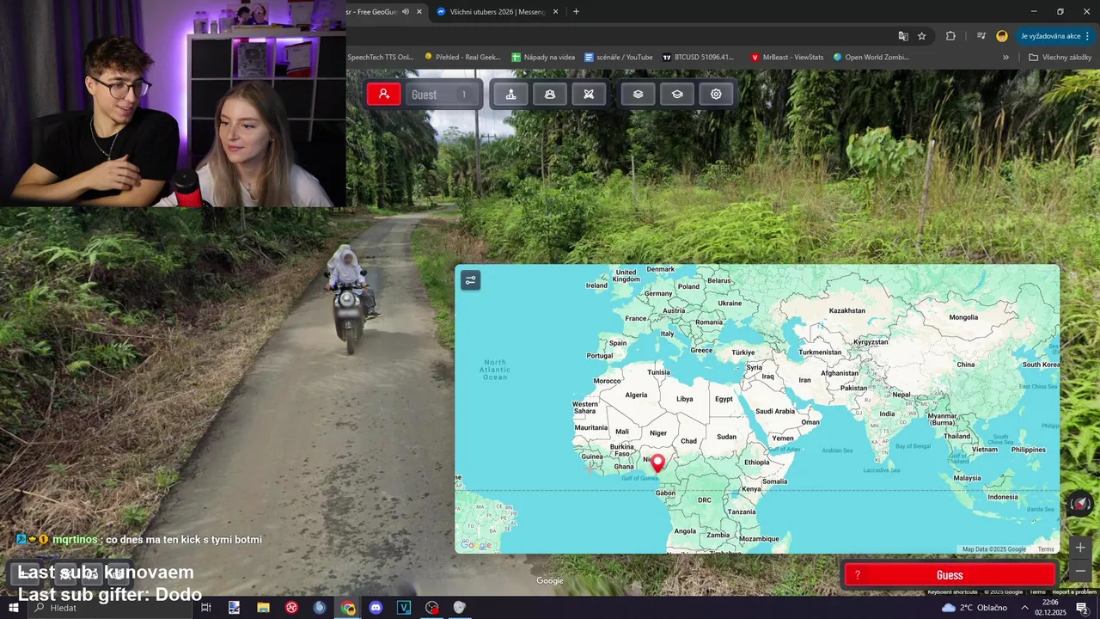Click the Algeria label on the map
Viewport: 1100px width, 619px height.
636,395
